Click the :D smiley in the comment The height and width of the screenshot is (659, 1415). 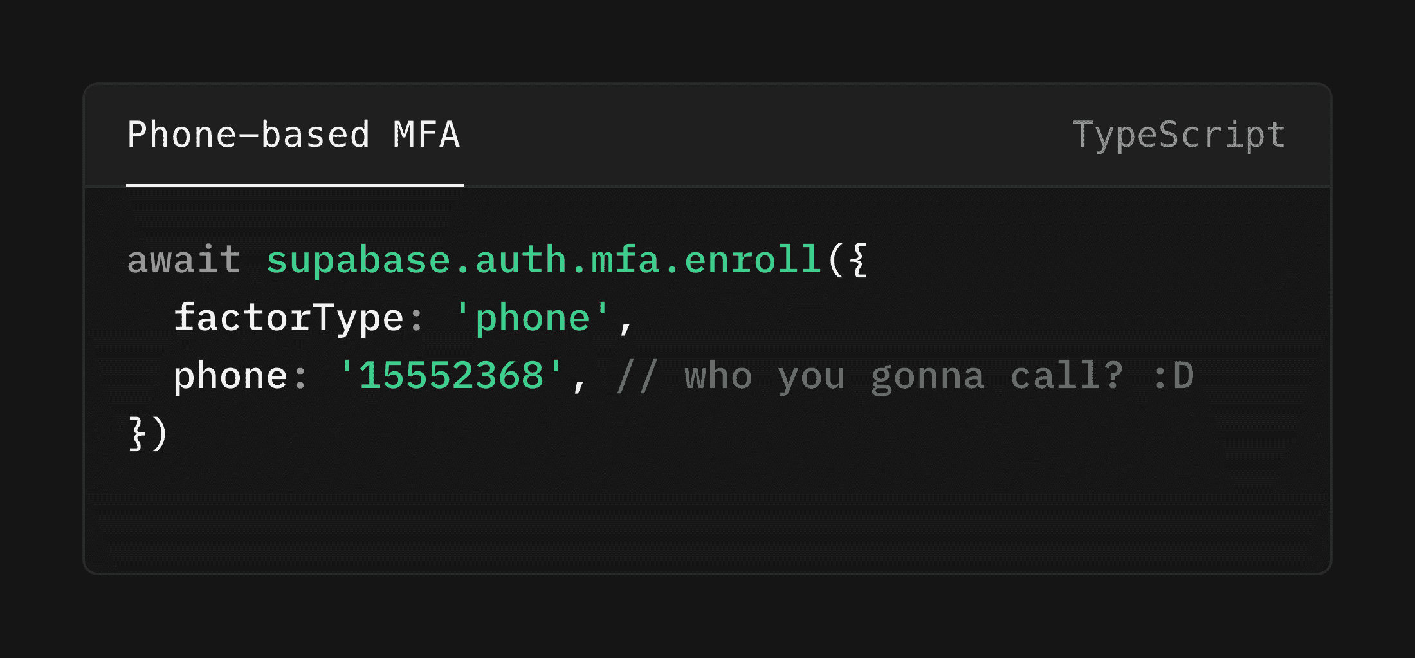[1173, 376]
